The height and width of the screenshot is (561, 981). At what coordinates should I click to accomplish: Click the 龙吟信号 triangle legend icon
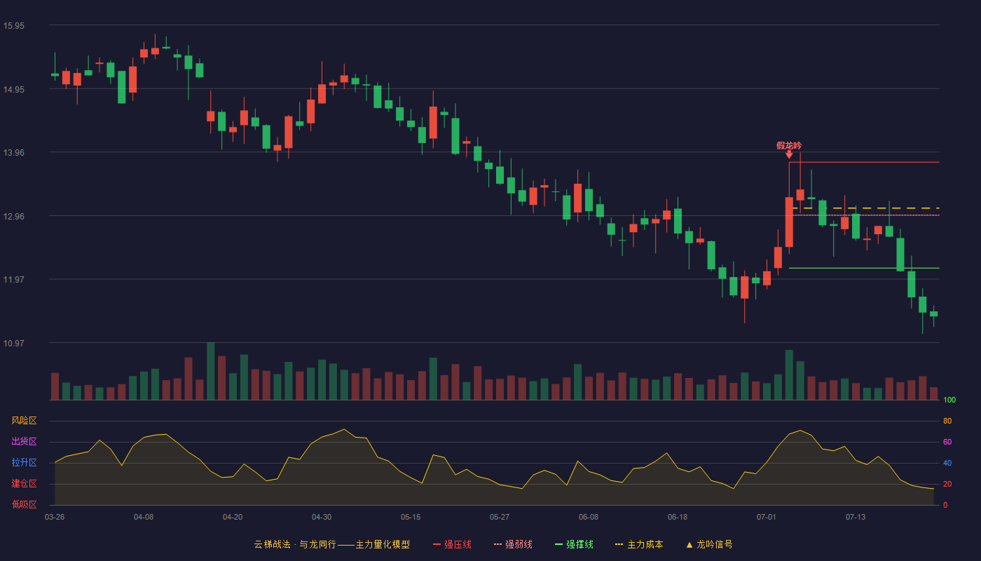pos(689,544)
